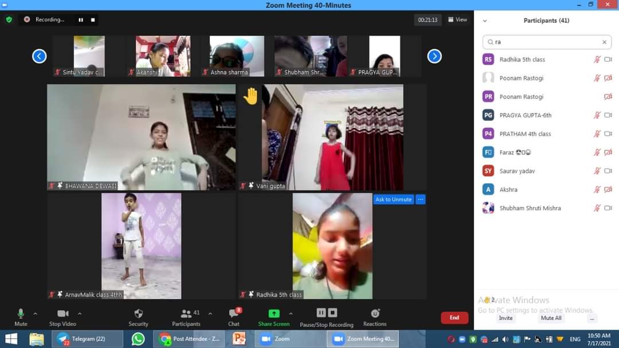Switch to Post Attendee Chrome window
The image size is (619, 348).
coord(189,339)
